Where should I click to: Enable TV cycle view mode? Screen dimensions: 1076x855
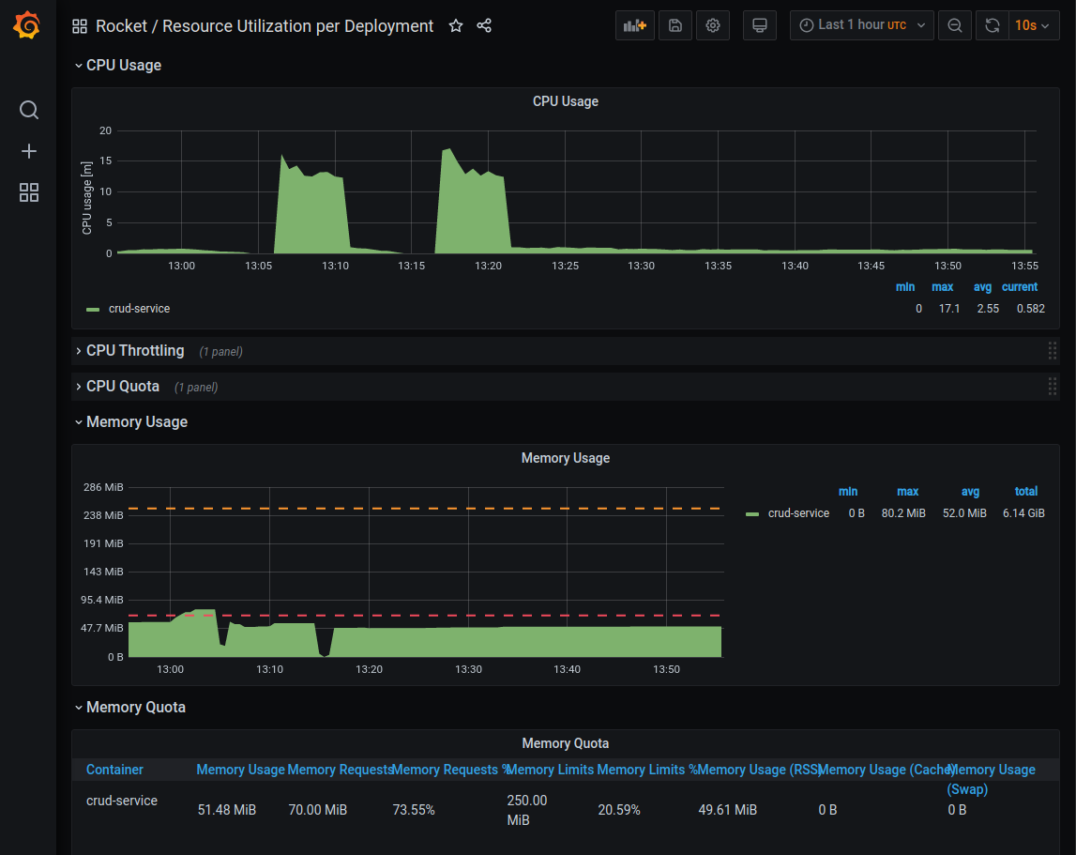pyautogui.click(x=759, y=25)
